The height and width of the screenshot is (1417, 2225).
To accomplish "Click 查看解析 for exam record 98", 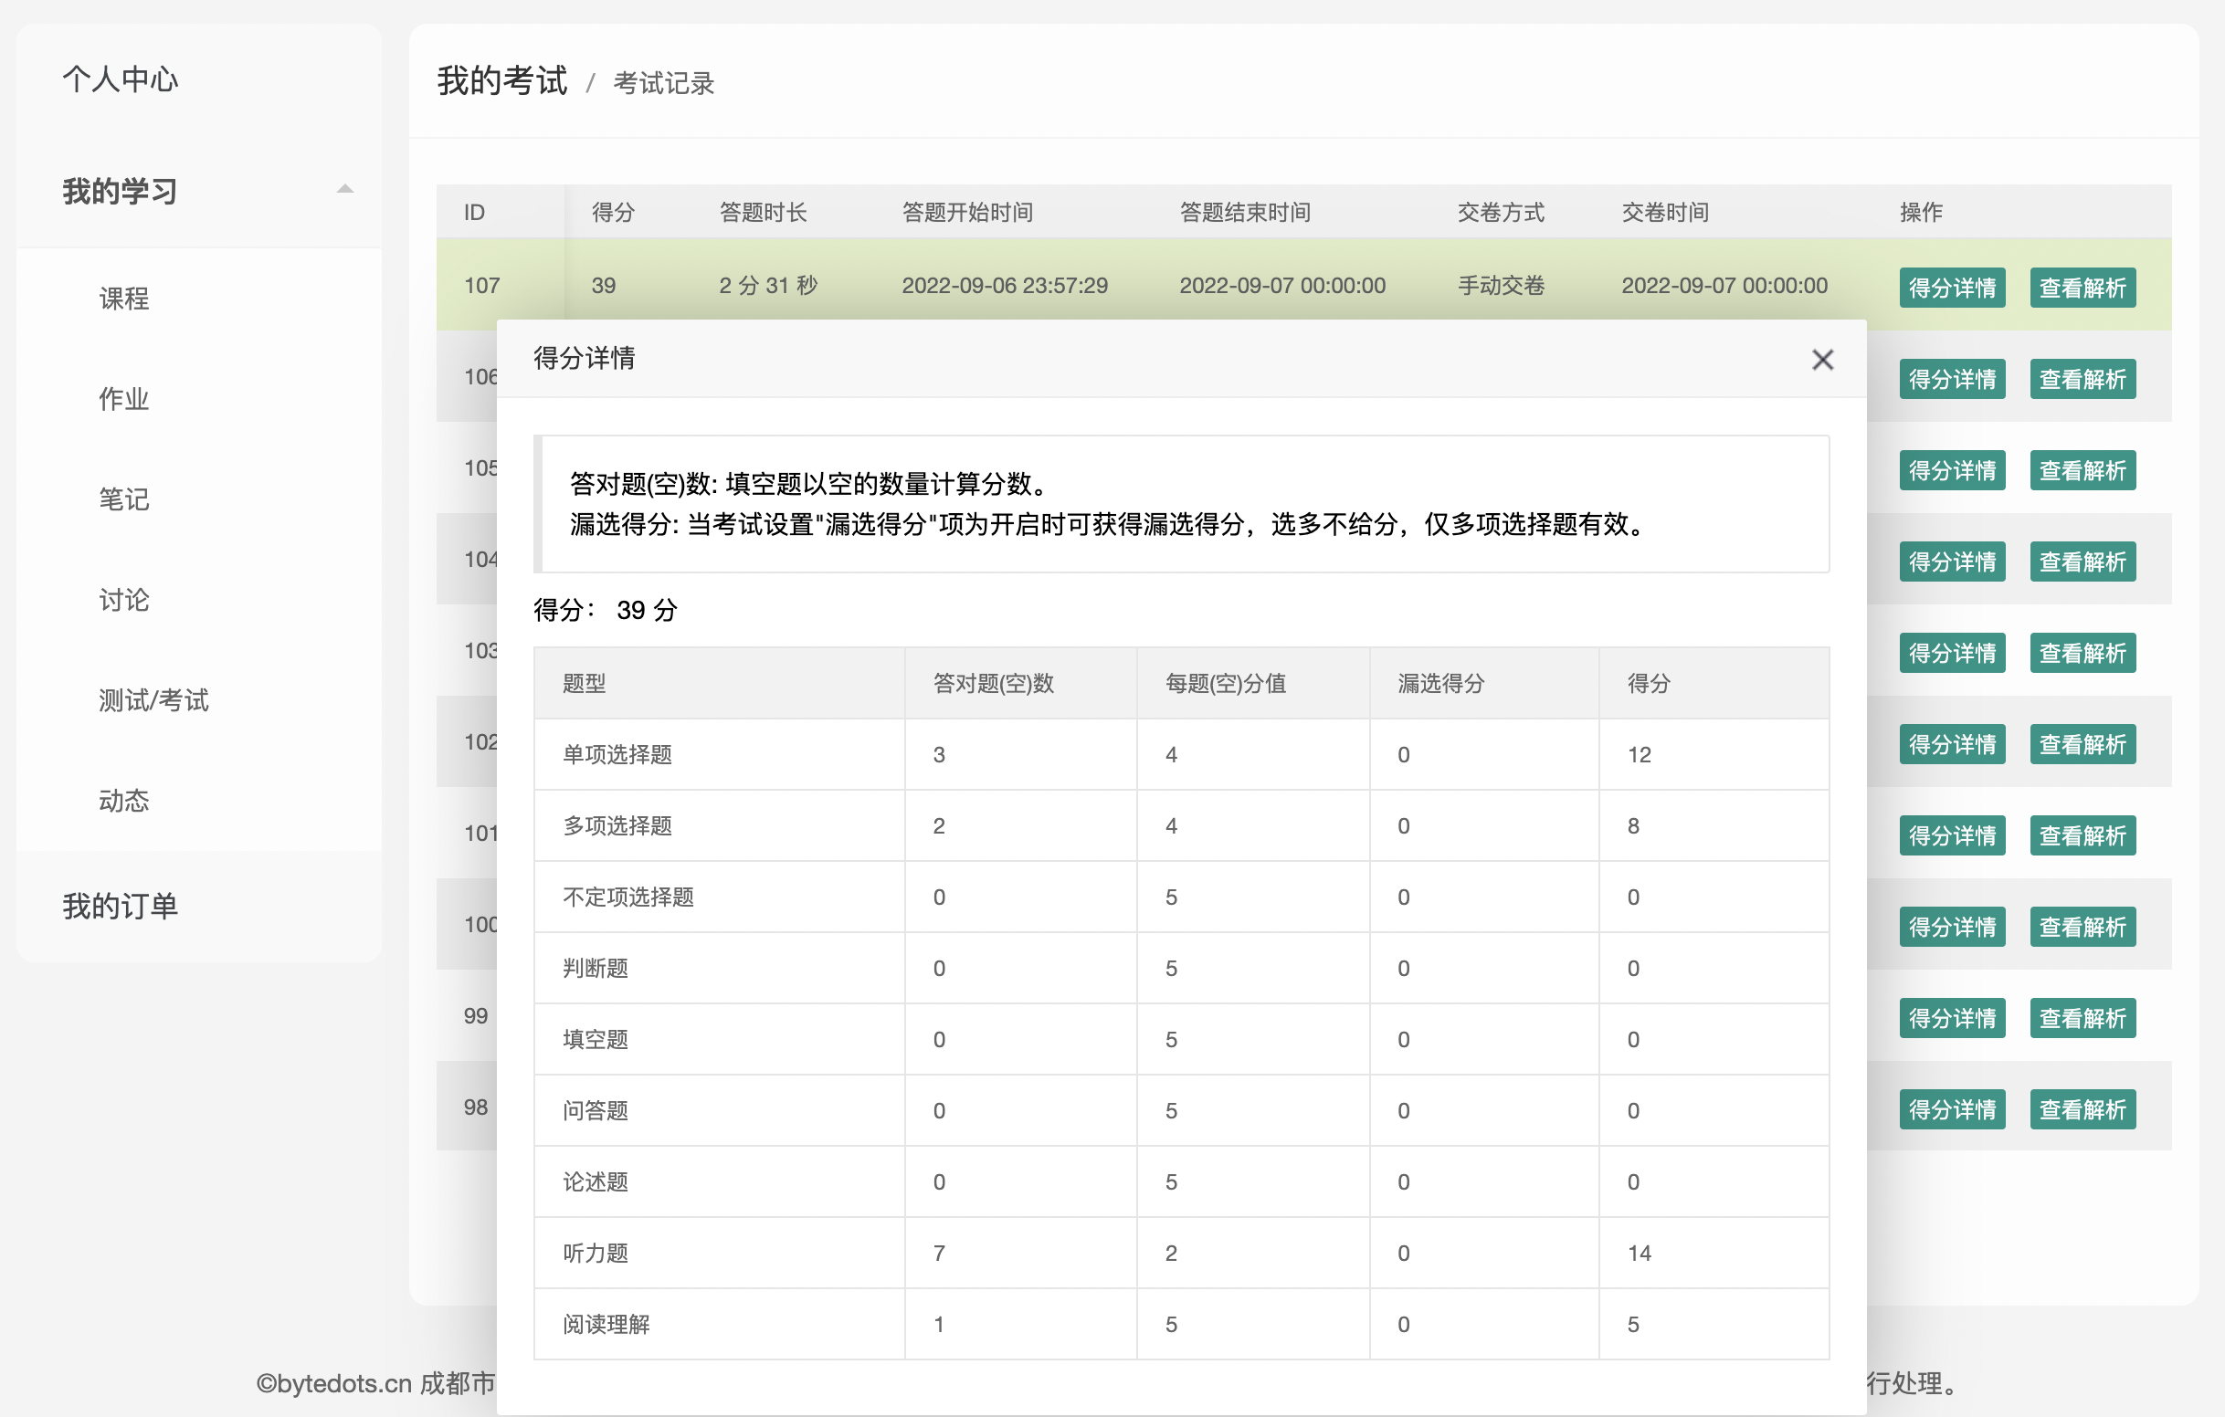I will (2082, 1109).
